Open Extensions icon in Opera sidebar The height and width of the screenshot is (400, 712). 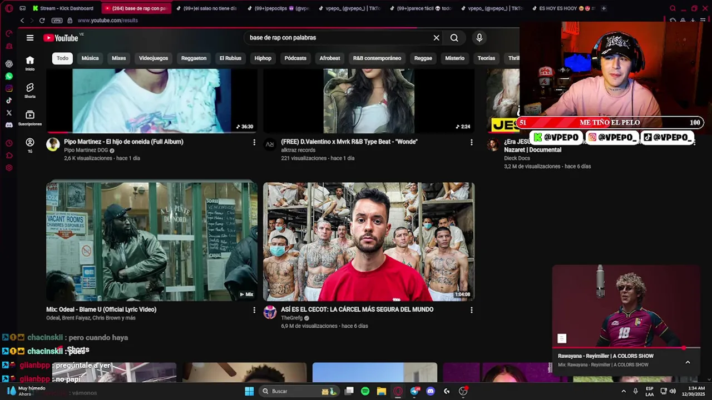coord(9,156)
